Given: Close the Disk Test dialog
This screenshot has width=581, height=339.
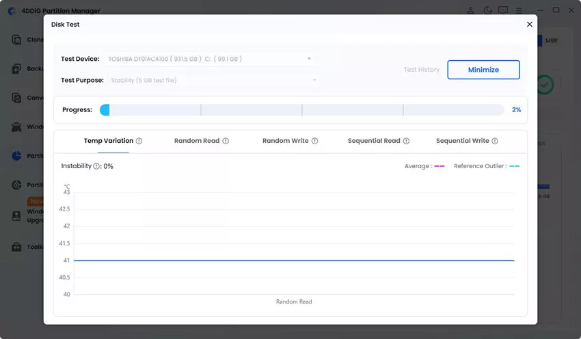Looking at the screenshot, I should [530, 24].
